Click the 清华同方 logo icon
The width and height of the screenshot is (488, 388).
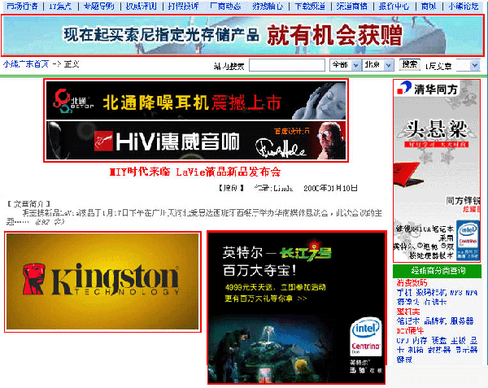point(404,87)
